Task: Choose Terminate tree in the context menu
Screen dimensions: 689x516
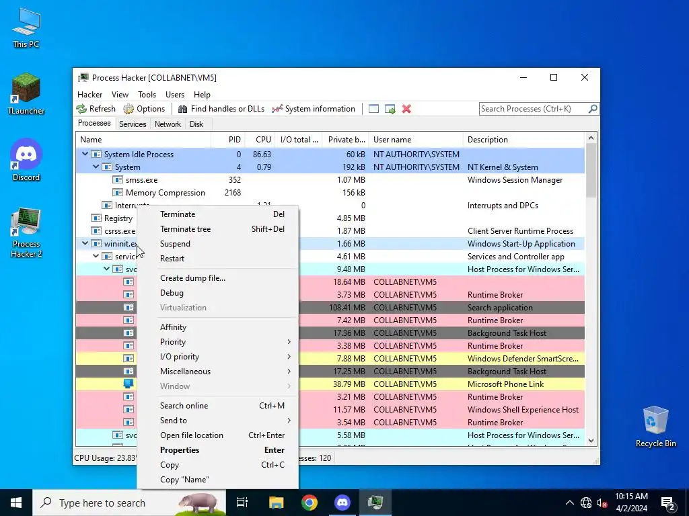Action: pos(218,229)
